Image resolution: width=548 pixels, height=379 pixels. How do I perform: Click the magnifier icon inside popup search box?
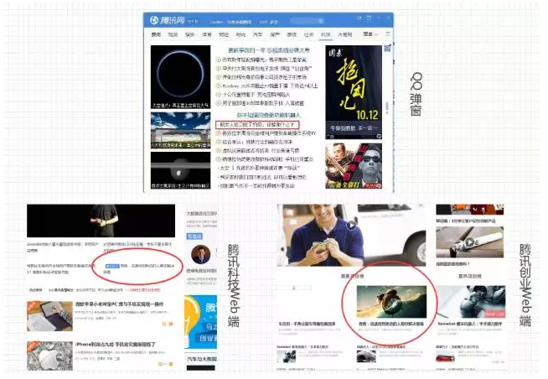click(x=320, y=21)
